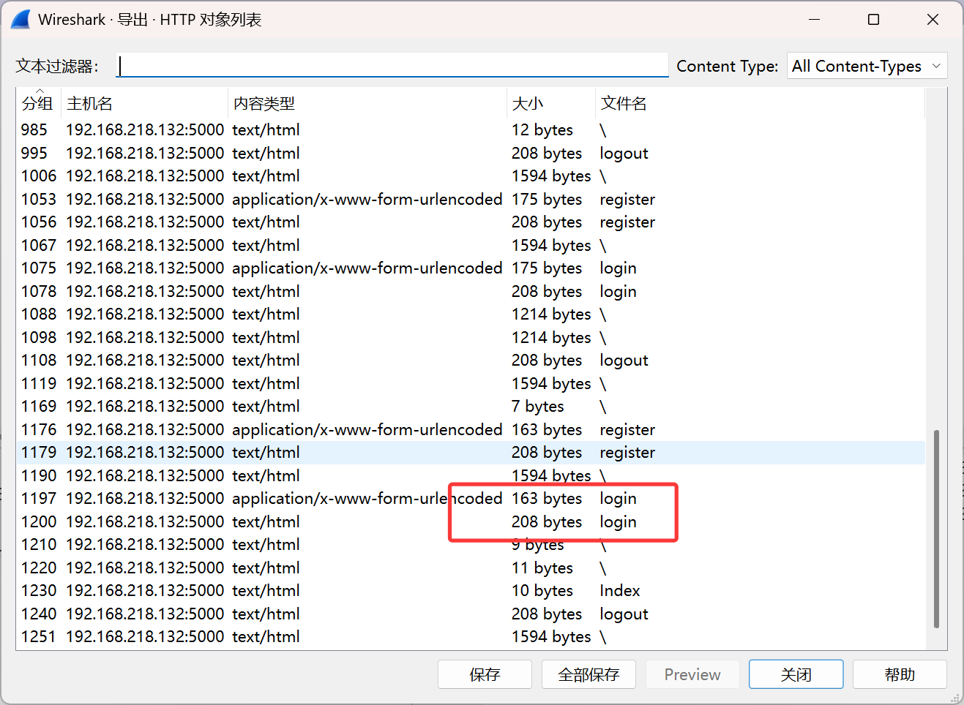Close the window using the title bar X
Image resolution: width=964 pixels, height=705 pixels.
[x=933, y=20]
